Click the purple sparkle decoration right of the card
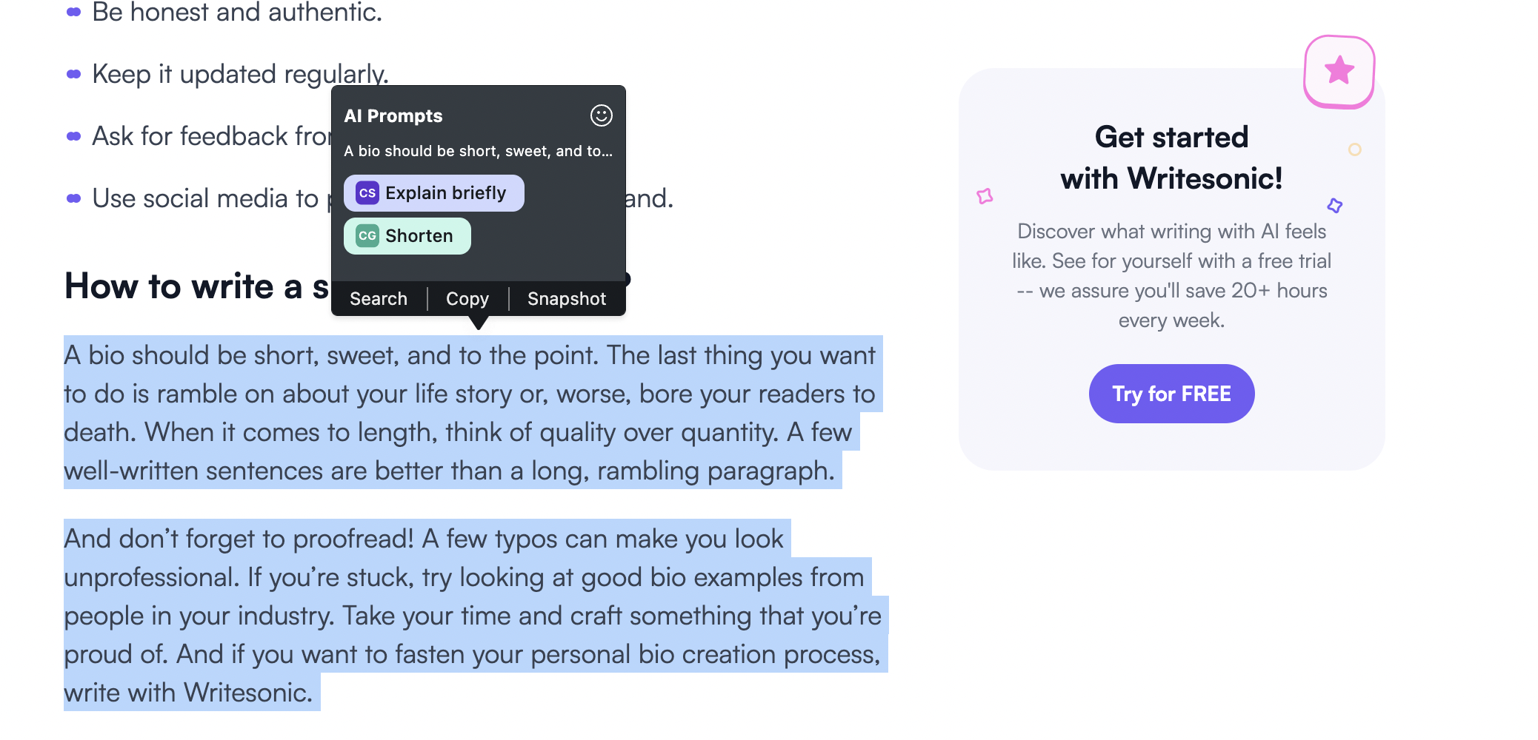Screen dimensions: 1538x740 tap(1335, 206)
